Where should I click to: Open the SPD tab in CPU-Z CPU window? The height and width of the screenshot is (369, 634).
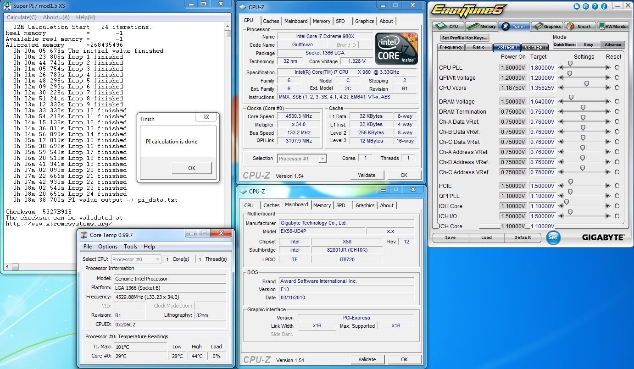[x=340, y=21]
